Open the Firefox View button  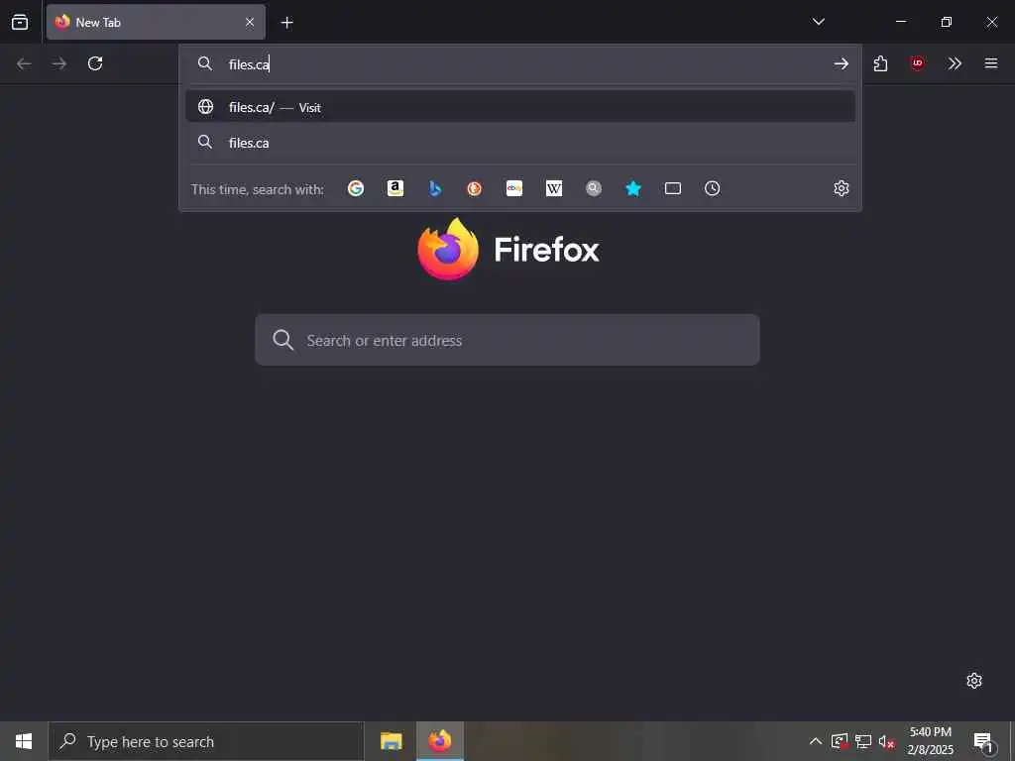point(20,22)
